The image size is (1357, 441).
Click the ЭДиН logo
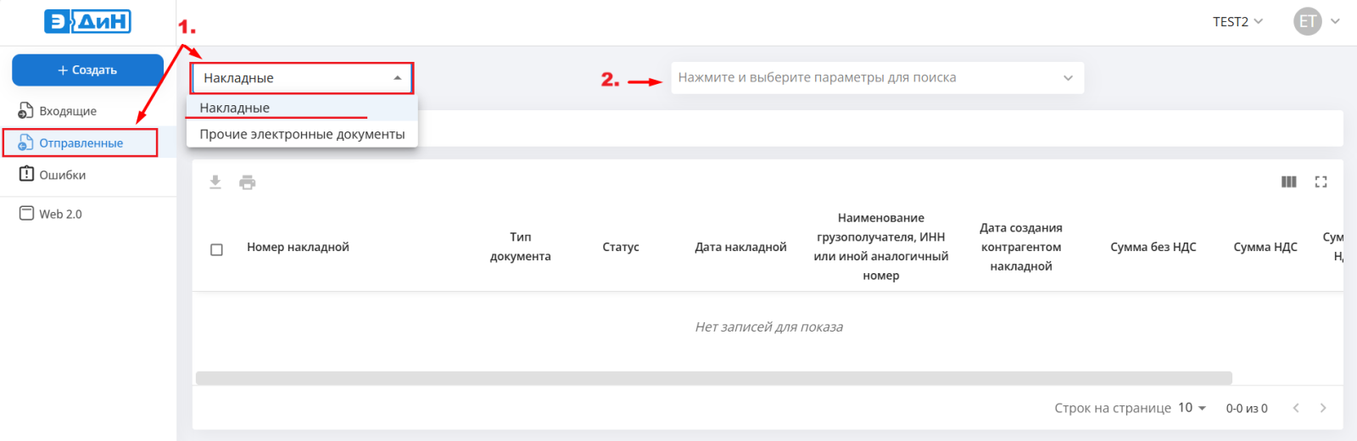(x=88, y=21)
